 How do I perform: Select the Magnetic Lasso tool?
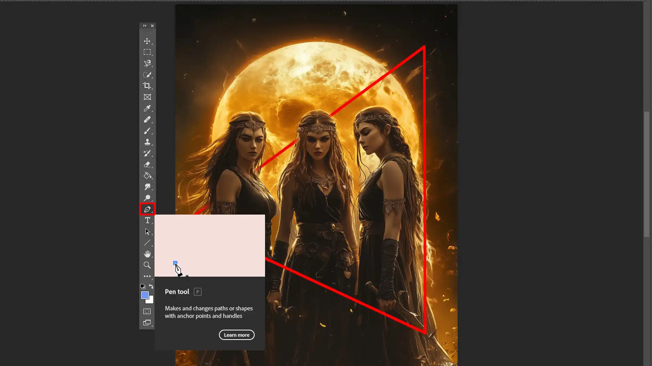(147, 63)
